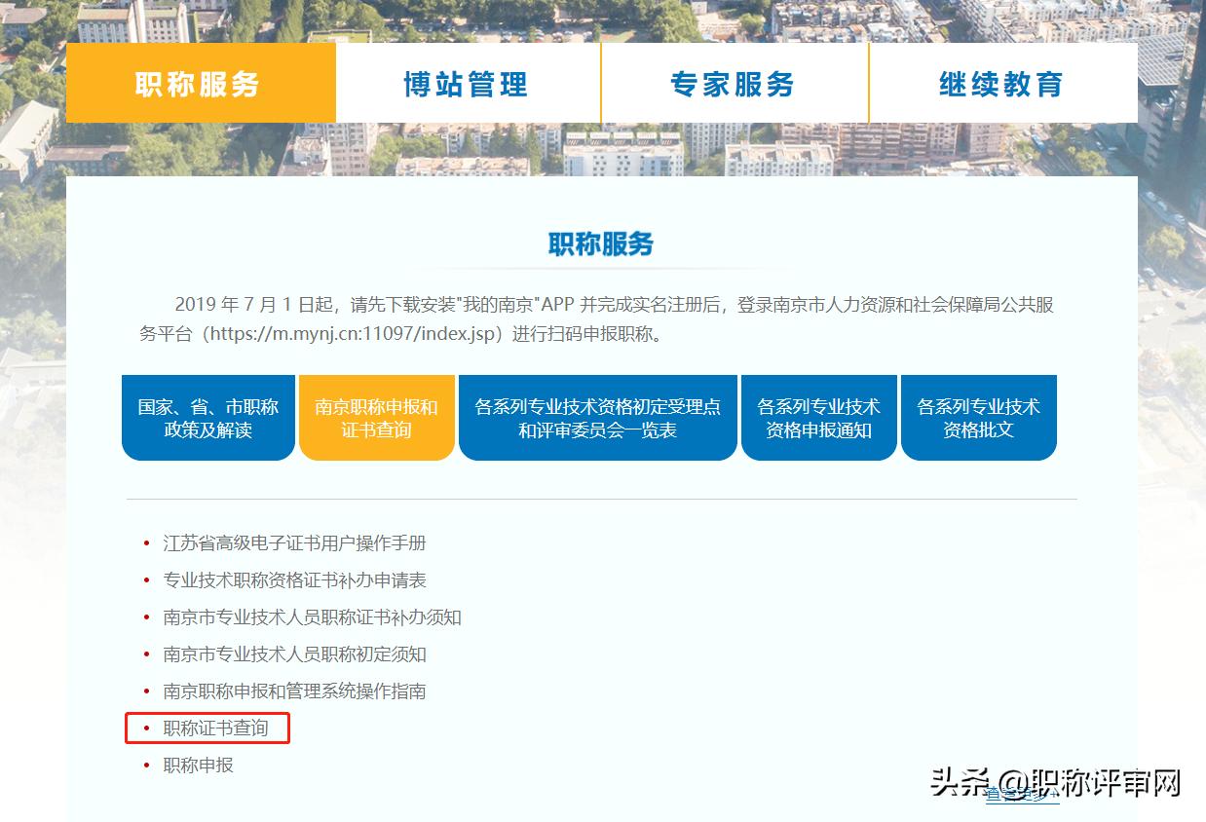Viewport: 1206px width, 822px height.
Task: Select 国家、省、市职称政策及解读 category button
Action: (x=207, y=417)
